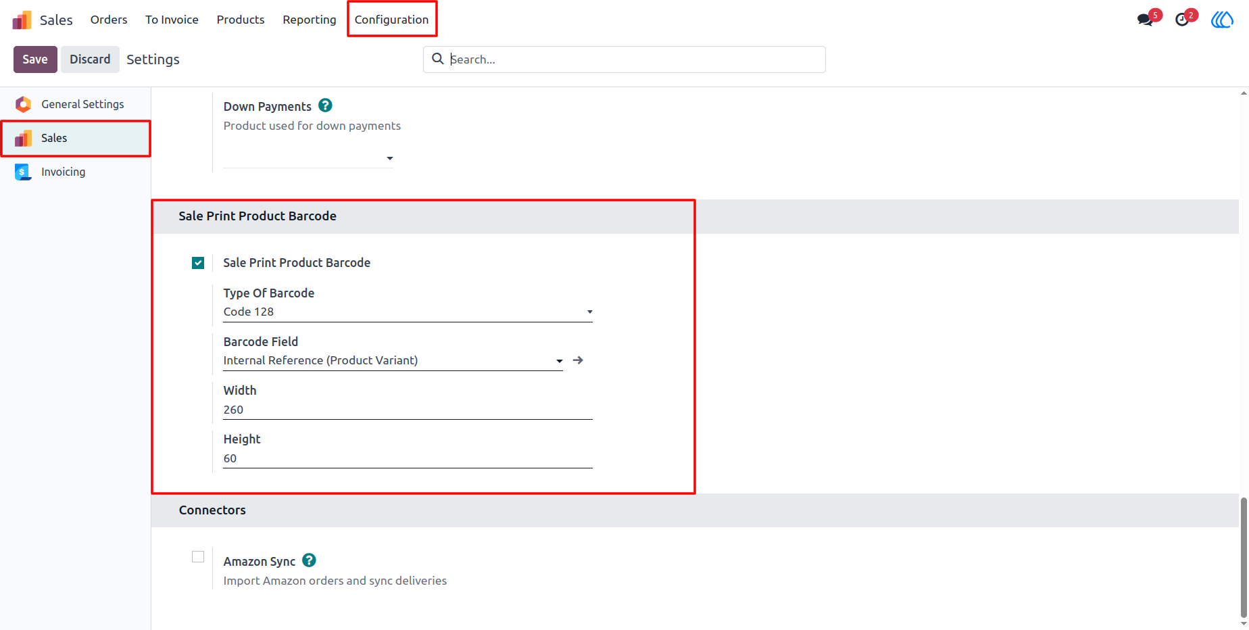Open the Reporting menu

tap(310, 20)
